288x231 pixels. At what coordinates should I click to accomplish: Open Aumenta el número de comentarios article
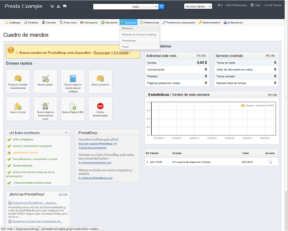(x=37, y=221)
